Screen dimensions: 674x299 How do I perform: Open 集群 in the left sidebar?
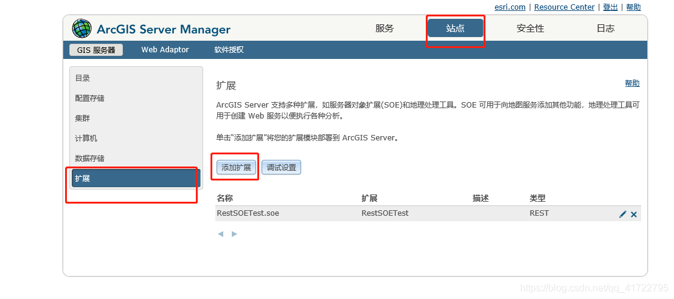pos(83,118)
